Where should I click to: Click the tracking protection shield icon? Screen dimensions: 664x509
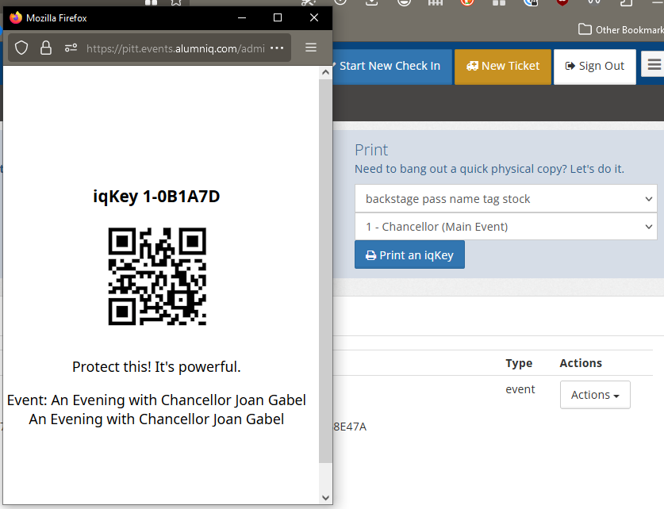pos(21,48)
